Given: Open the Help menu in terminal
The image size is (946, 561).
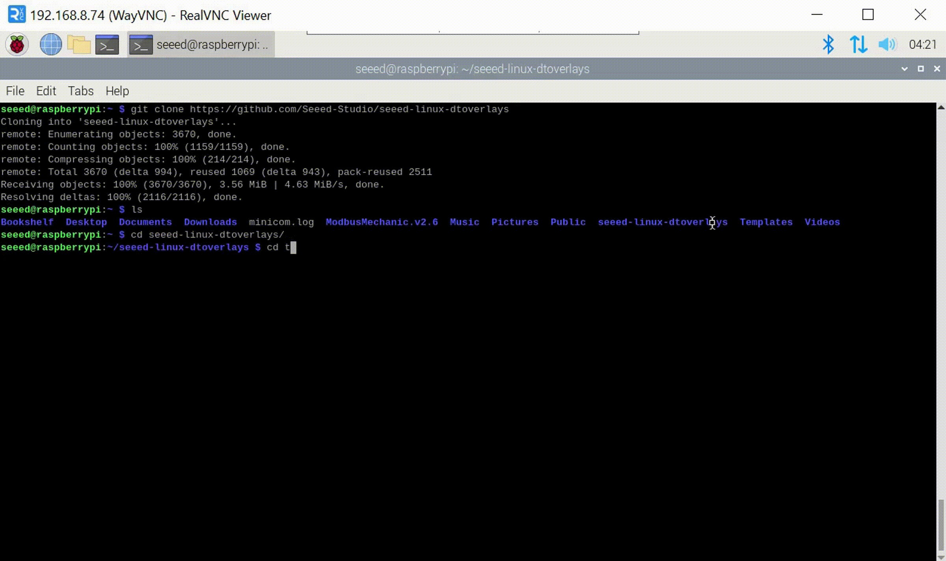Looking at the screenshot, I should [117, 91].
